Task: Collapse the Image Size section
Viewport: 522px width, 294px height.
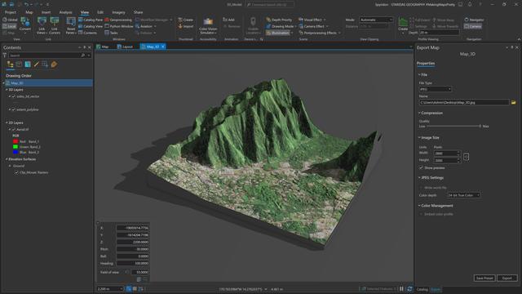Action: 419,138
